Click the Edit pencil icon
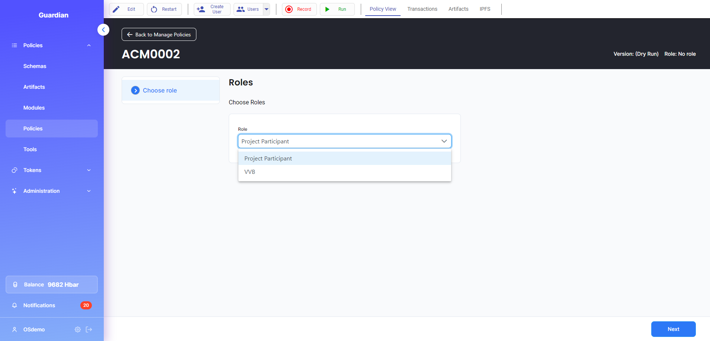The height and width of the screenshot is (341, 710). (116, 9)
